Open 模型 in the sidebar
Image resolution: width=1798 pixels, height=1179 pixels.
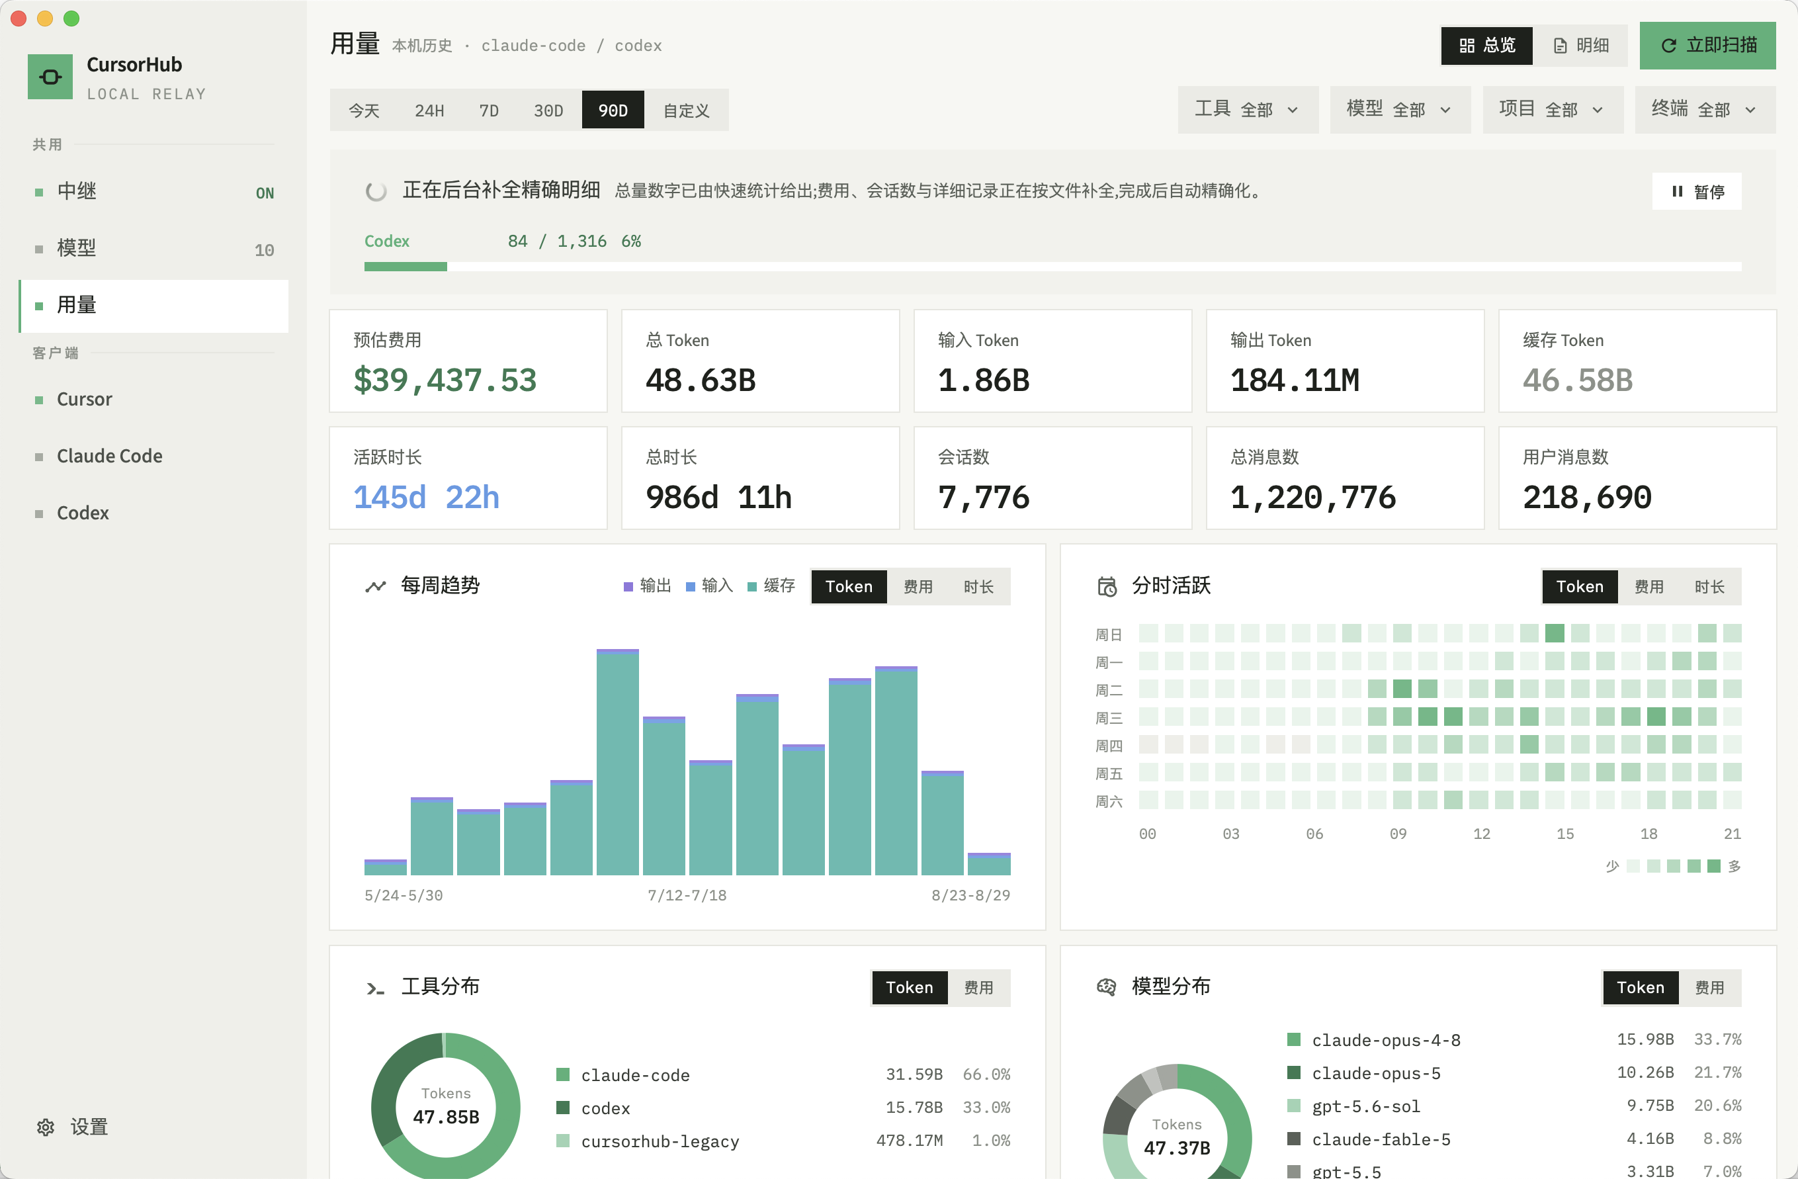(154, 249)
